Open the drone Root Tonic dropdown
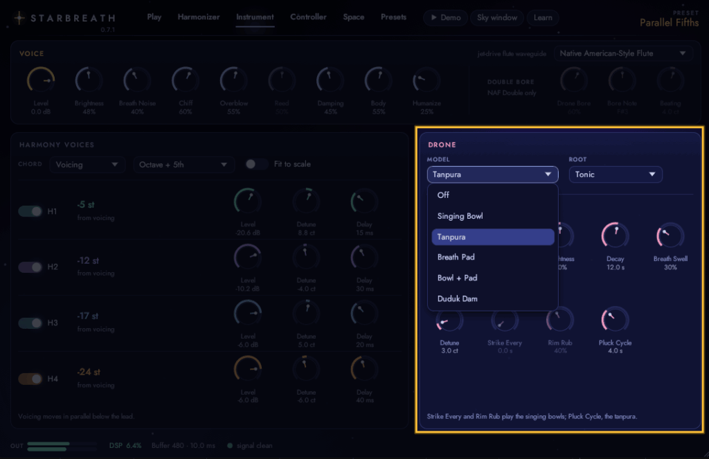Viewport: 709px width, 459px height. click(616, 174)
